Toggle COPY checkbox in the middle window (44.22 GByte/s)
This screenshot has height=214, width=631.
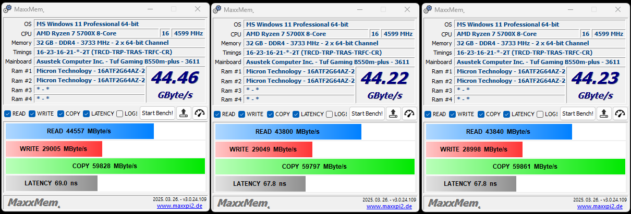coord(271,114)
